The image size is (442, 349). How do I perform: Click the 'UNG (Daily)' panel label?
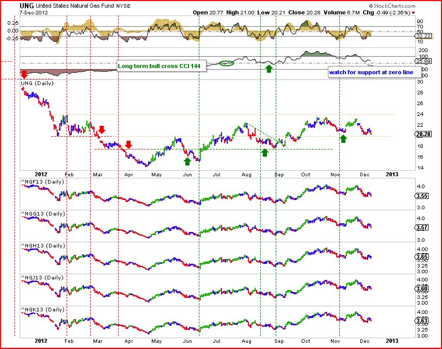(x=37, y=84)
